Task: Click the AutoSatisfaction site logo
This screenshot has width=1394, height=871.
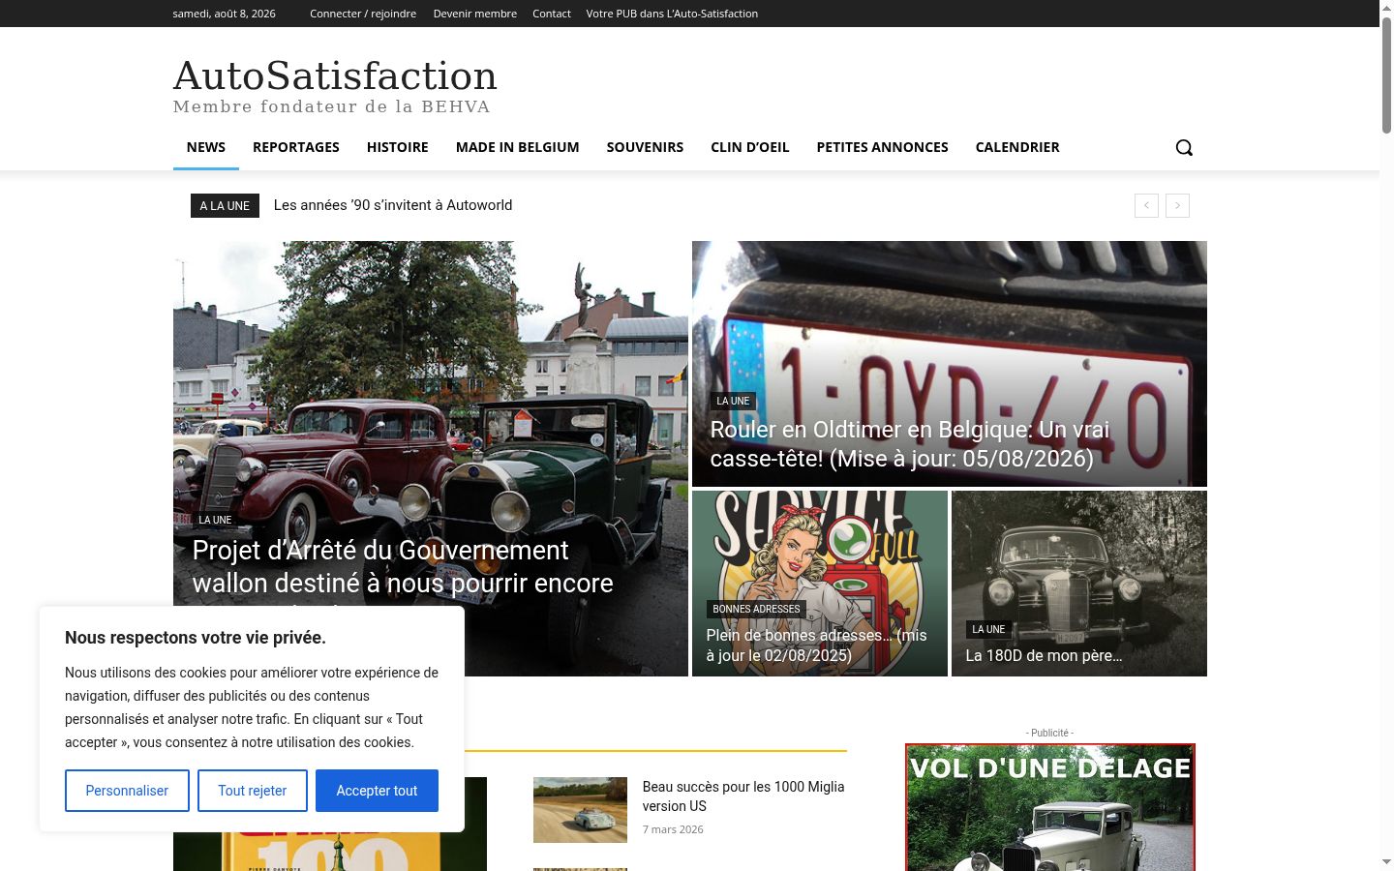Action: (x=335, y=75)
